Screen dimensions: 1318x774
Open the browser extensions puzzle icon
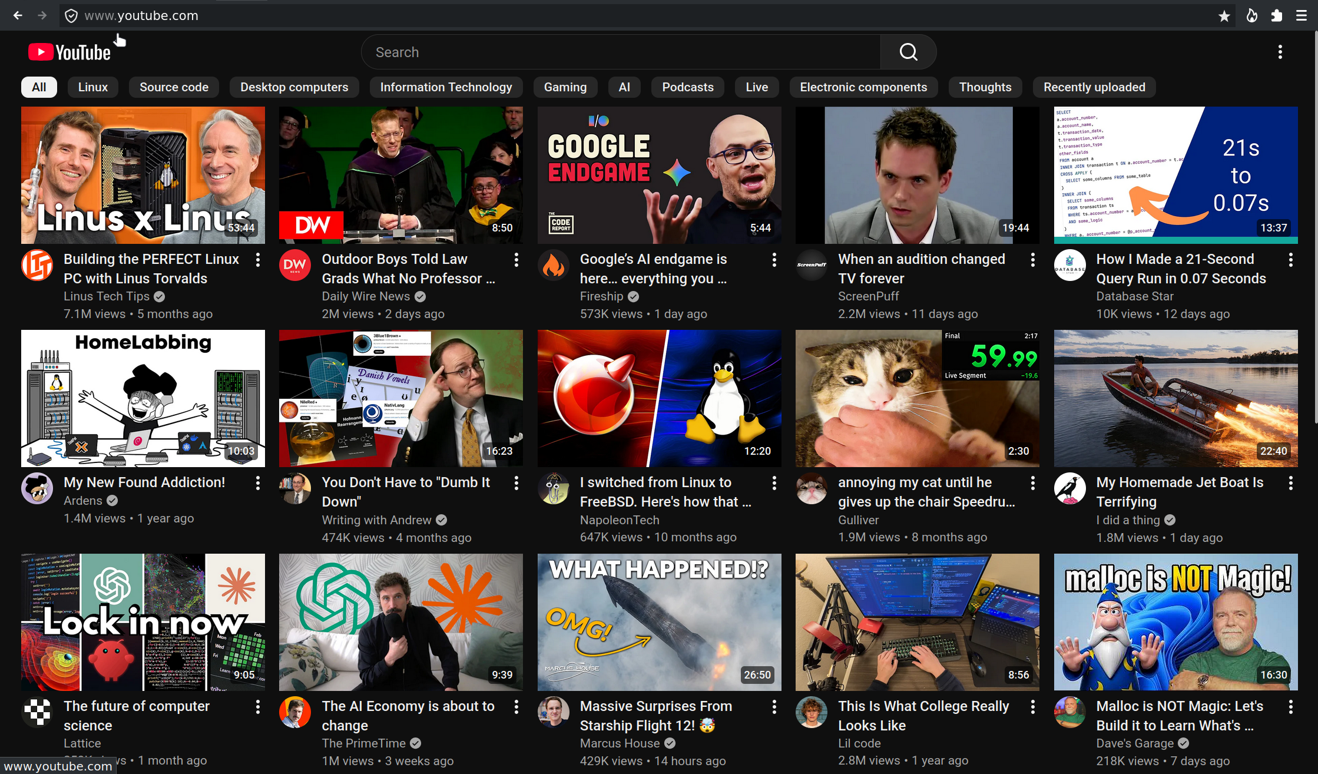[1276, 16]
